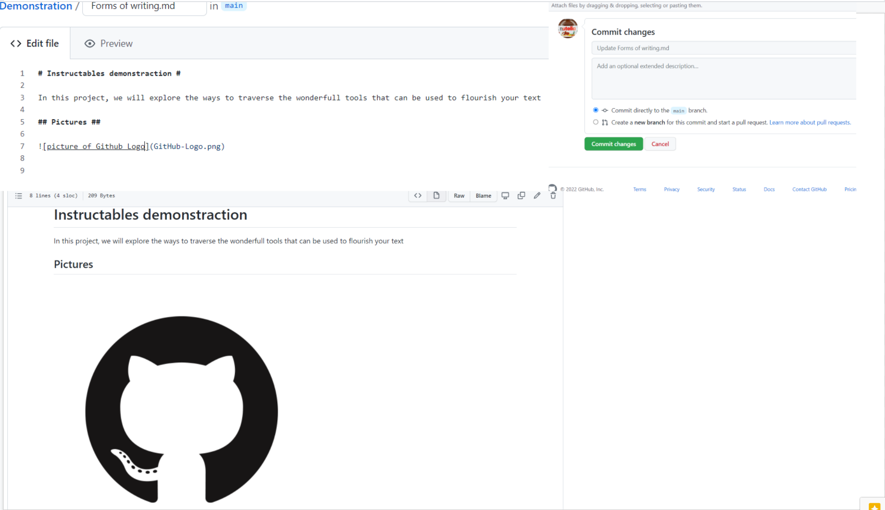Select Commit directly to main branch
Screen dimensions: 885x510
click(596, 110)
